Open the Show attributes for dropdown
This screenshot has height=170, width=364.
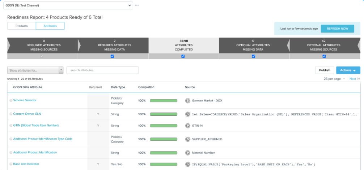tap(35, 70)
